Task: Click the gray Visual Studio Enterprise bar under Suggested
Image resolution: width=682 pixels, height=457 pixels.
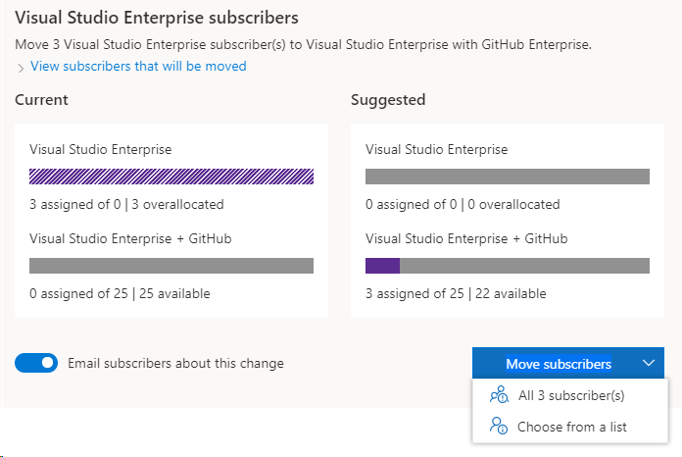Action: [x=507, y=177]
